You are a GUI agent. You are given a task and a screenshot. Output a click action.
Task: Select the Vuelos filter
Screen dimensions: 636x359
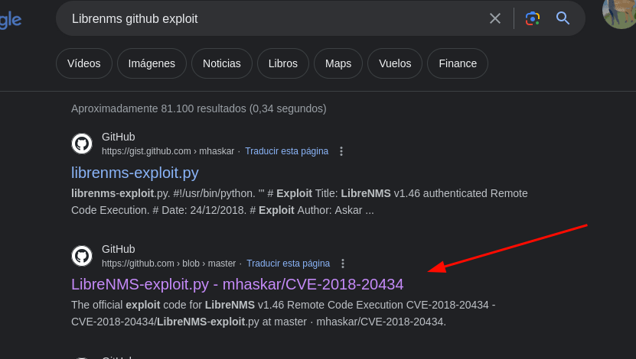(395, 63)
